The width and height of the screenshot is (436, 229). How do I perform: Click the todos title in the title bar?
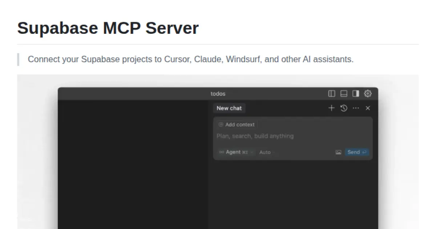coord(218,93)
